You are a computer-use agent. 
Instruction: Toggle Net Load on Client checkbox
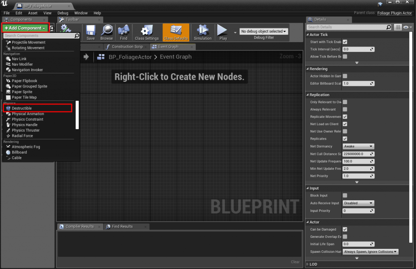[345, 124]
